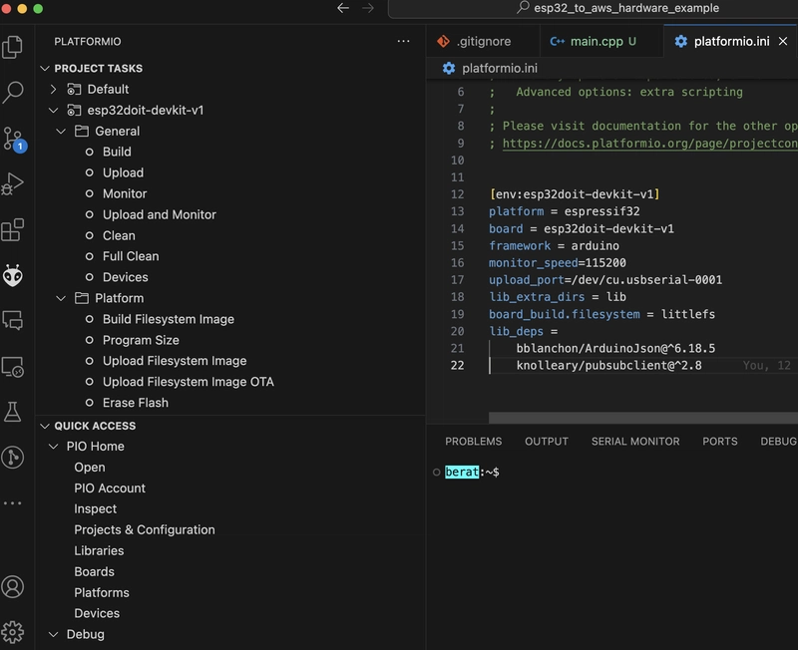This screenshot has height=650, width=798.
Task: Open the git graph circle icon
Action: (x=13, y=458)
